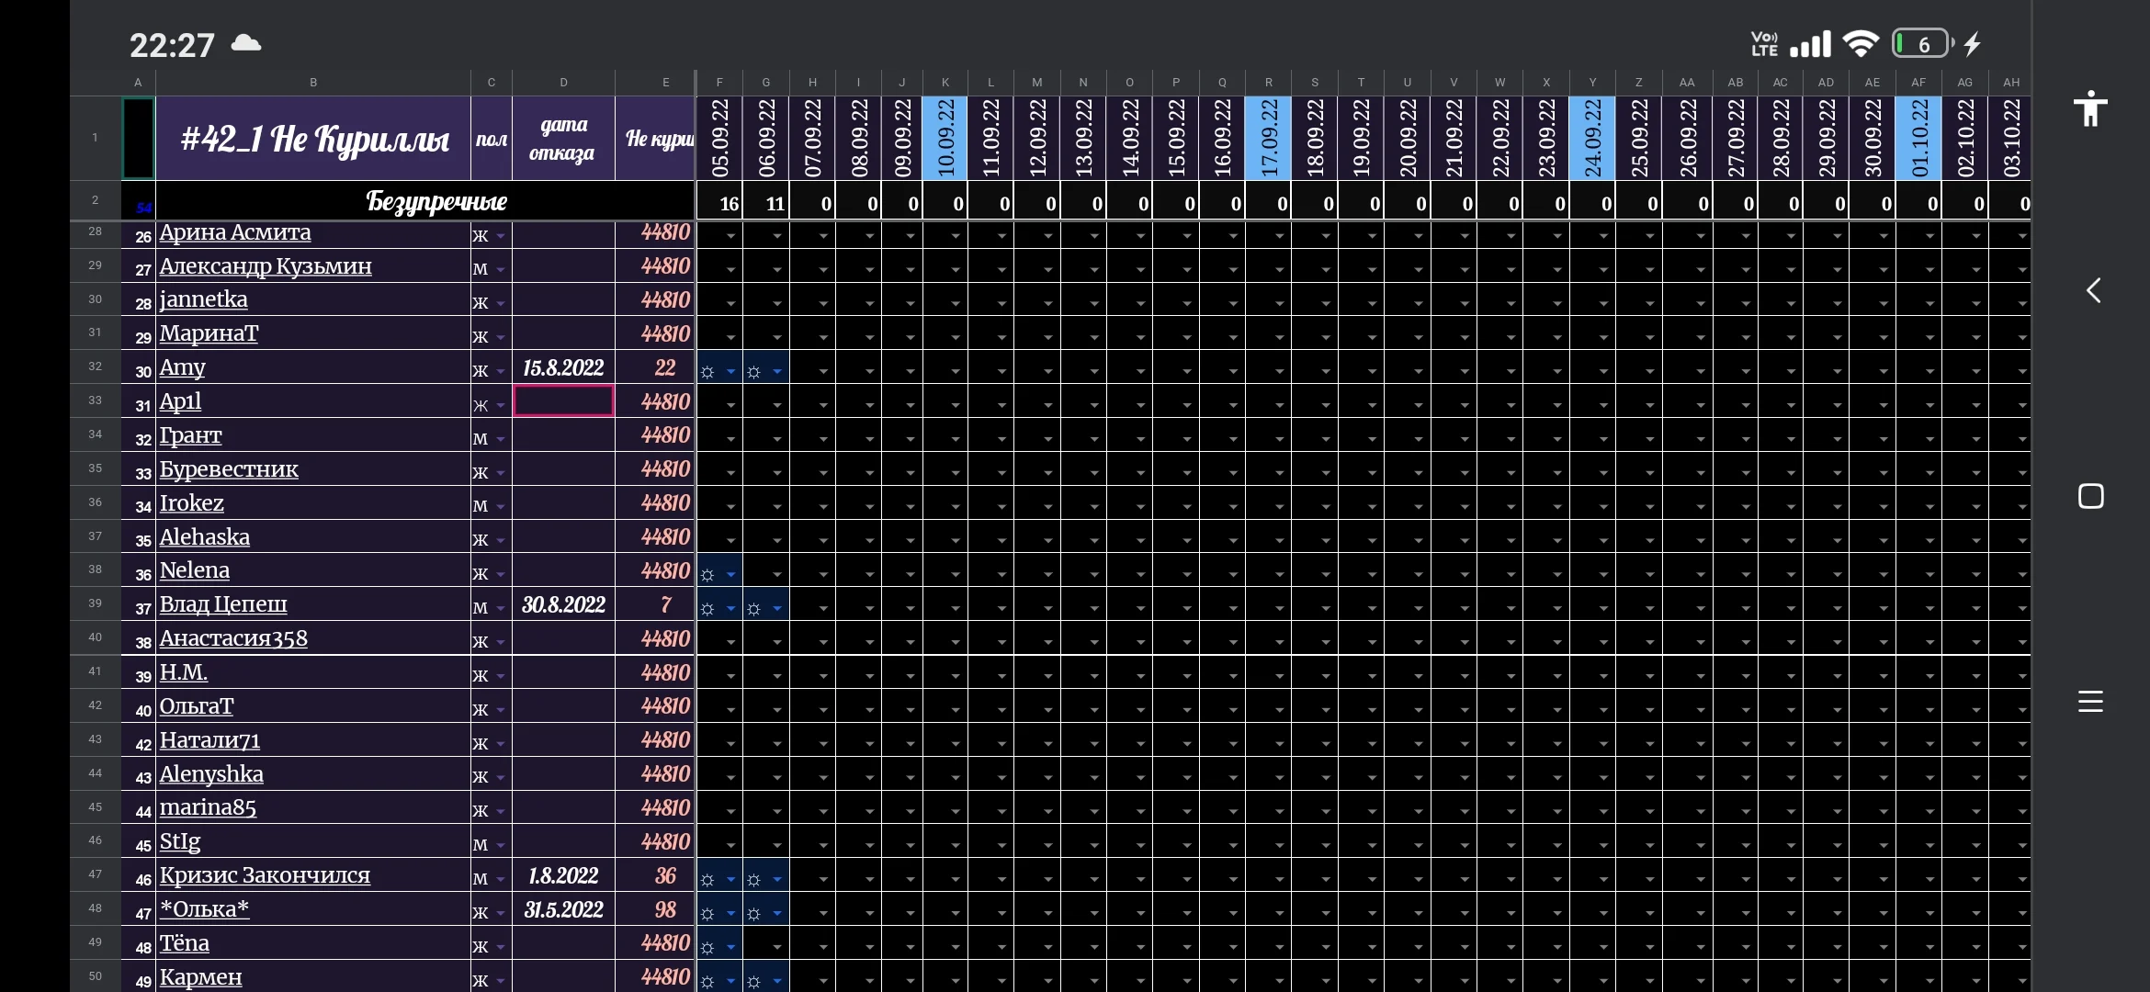Open the gender dropdown in StIg's row
The height and width of the screenshot is (992, 2150).
pos(501,844)
